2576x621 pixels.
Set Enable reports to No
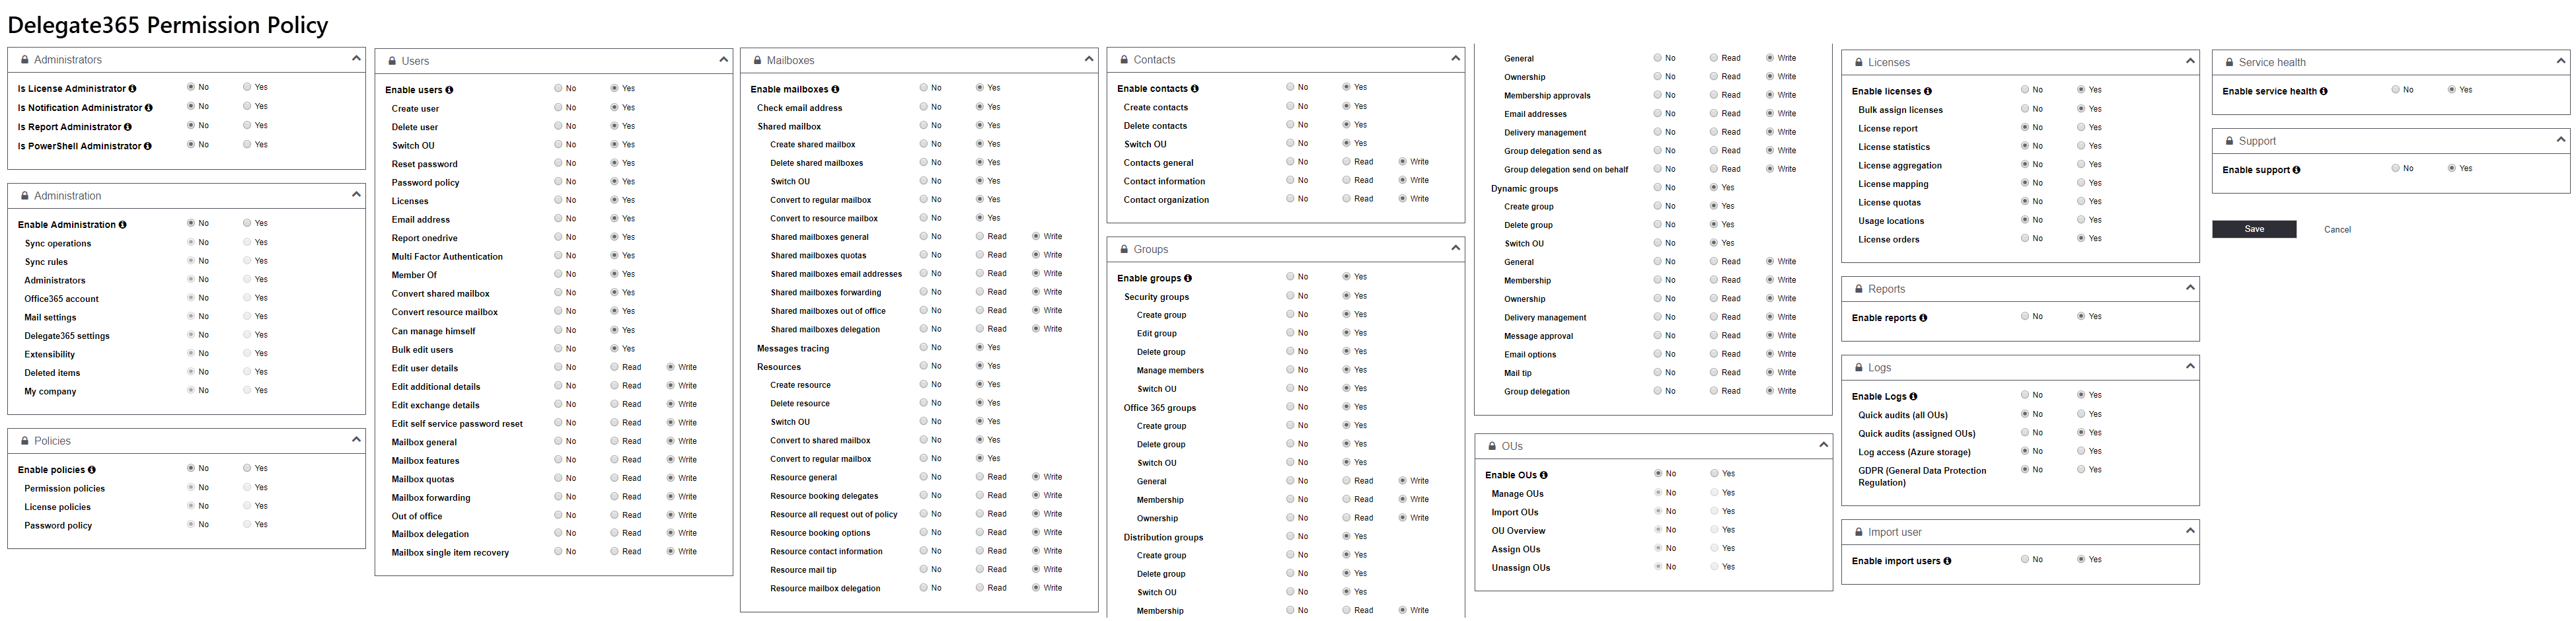pyautogui.click(x=2025, y=316)
